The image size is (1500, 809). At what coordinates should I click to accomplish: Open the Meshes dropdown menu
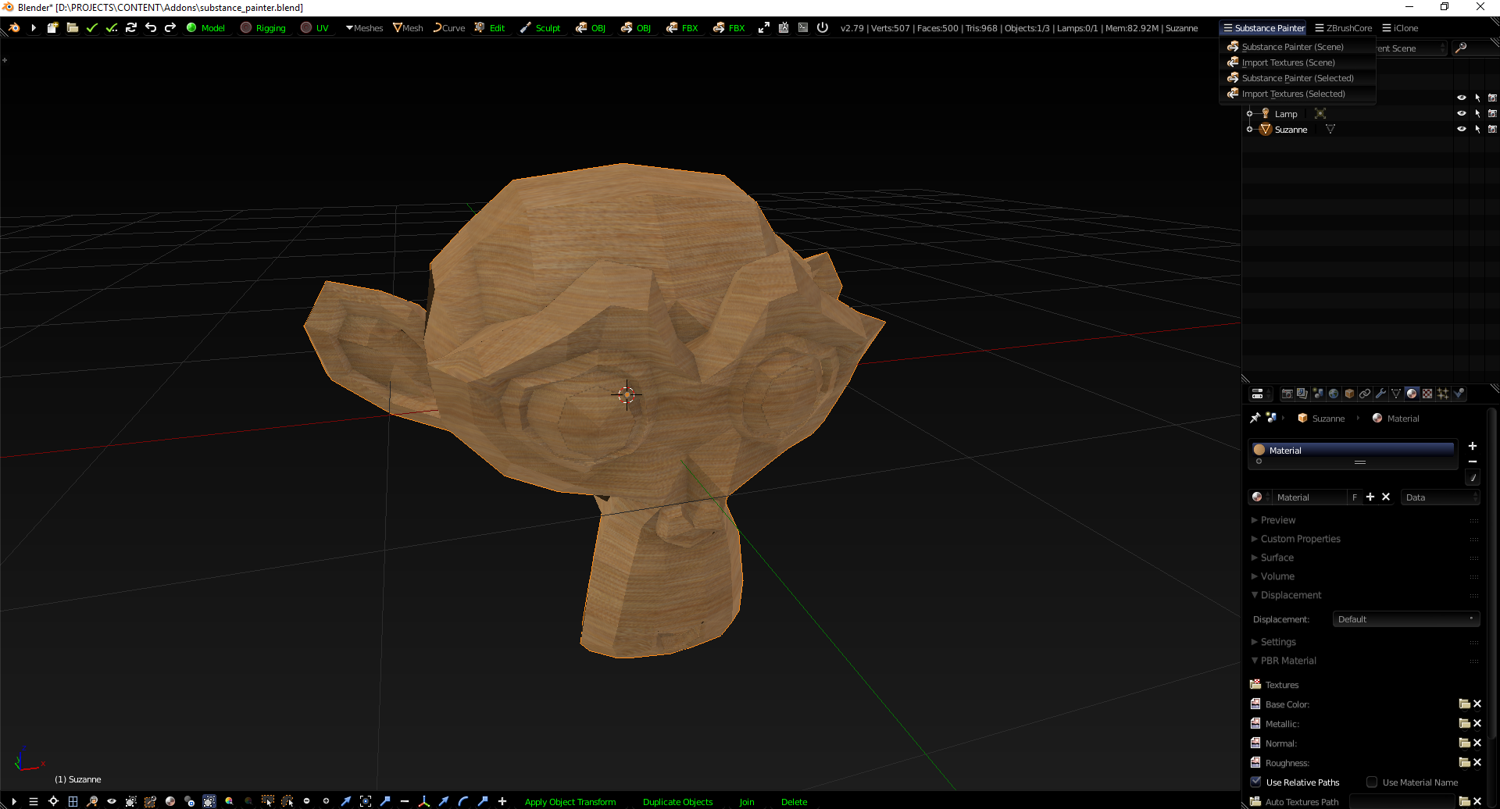click(364, 27)
